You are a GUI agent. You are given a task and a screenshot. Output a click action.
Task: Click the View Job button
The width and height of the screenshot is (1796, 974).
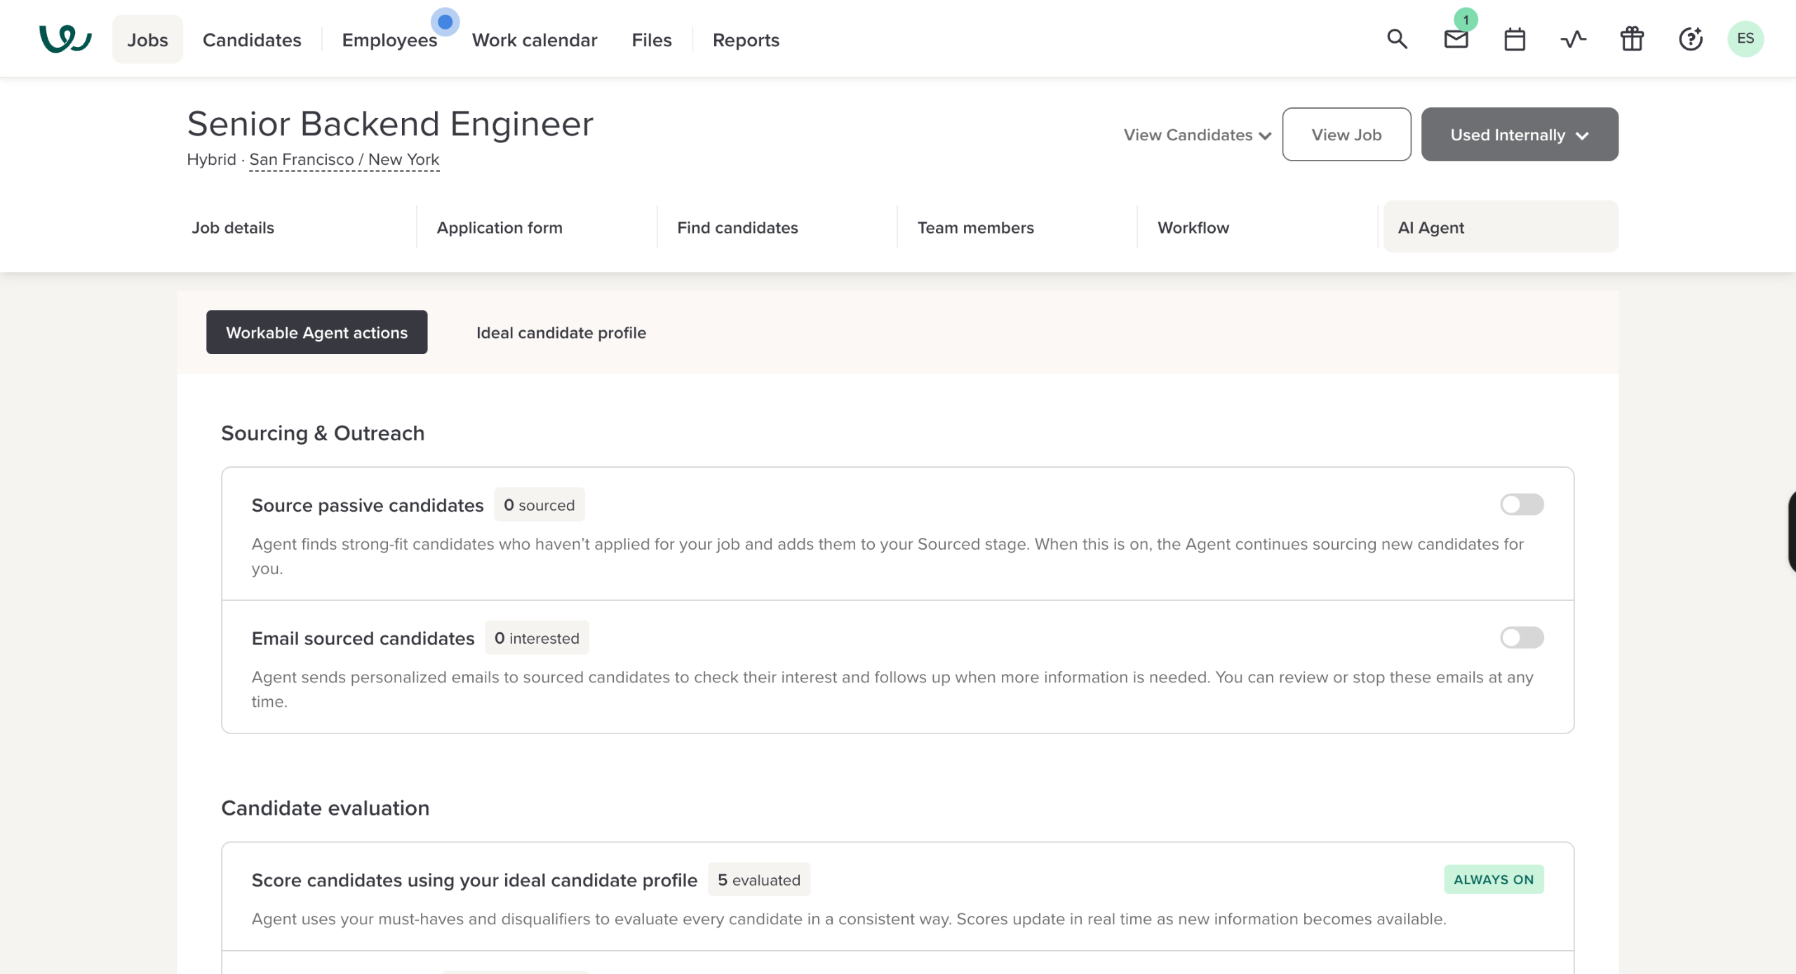(x=1346, y=135)
